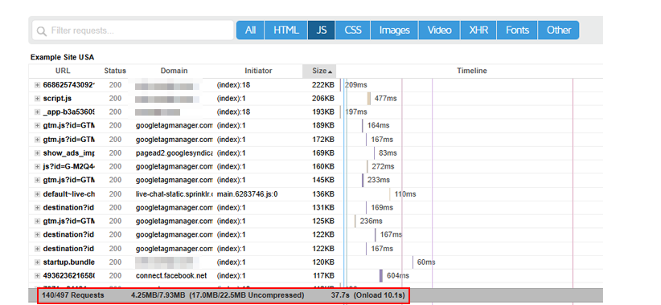The image size is (661, 305).
Task: Click the 140/497 Requests status text
Action: [72, 295]
